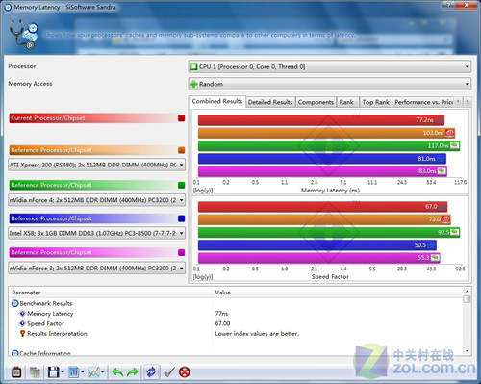Click the red 67.0 speed factor bar
This screenshot has height=384, width=481.
(322, 206)
